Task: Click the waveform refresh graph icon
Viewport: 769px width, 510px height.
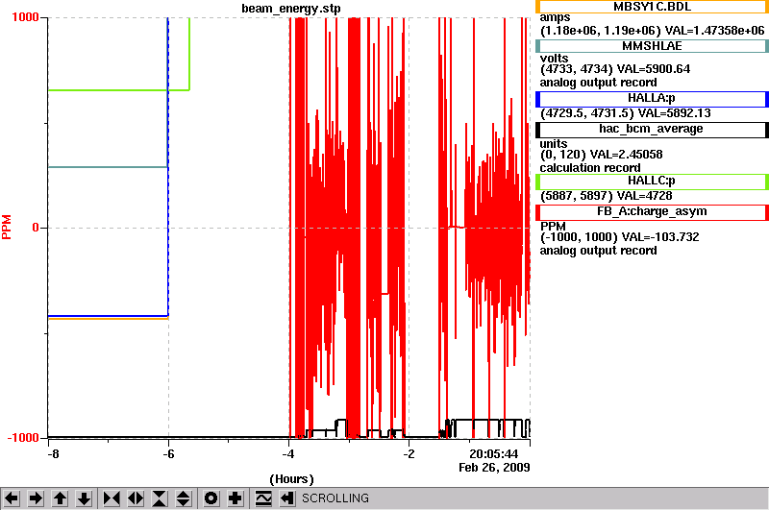Action: pyautogui.click(x=263, y=498)
